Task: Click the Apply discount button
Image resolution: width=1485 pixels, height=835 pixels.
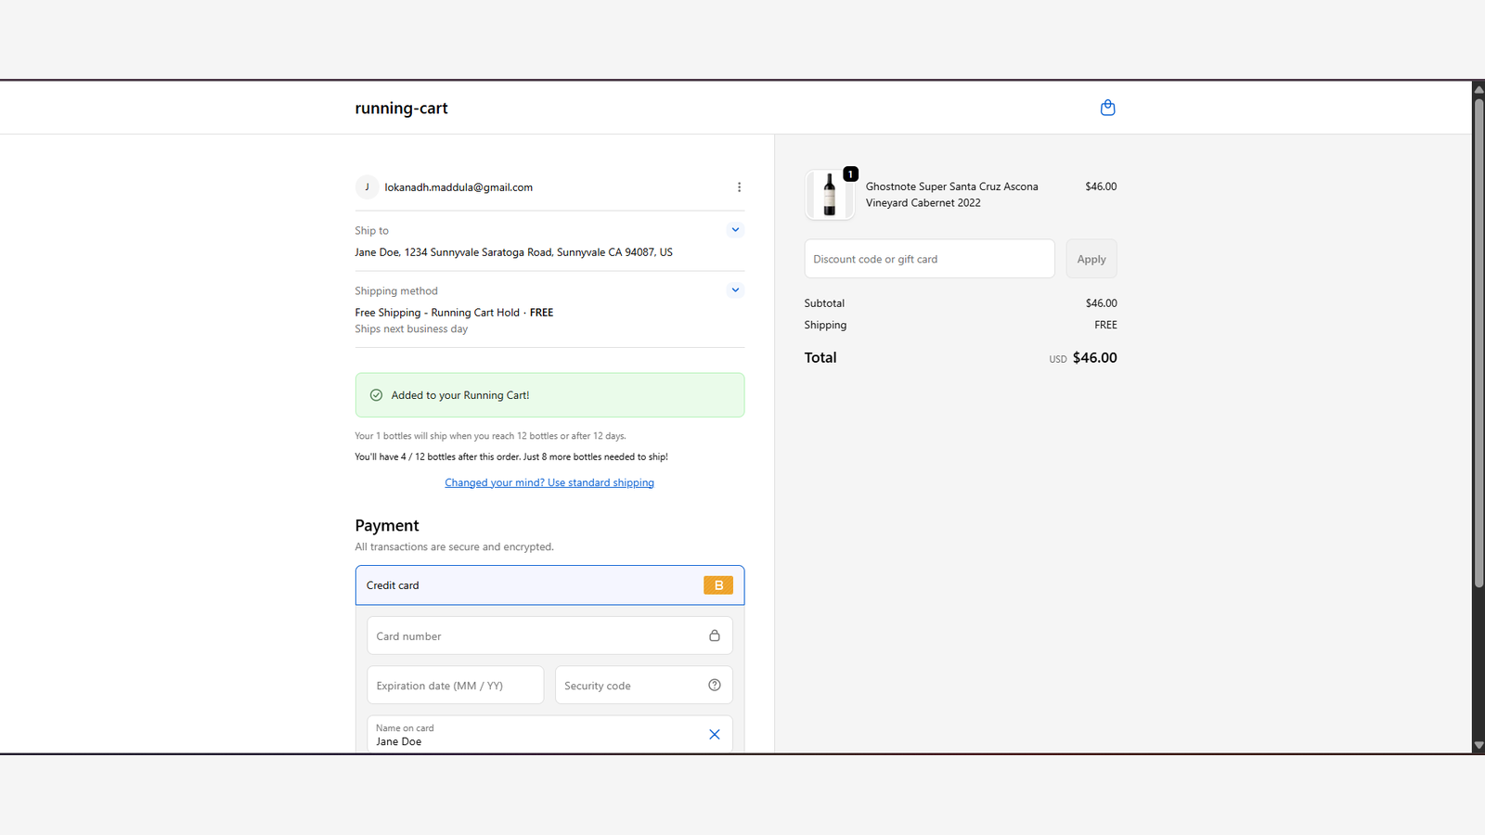Action: (1091, 259)
